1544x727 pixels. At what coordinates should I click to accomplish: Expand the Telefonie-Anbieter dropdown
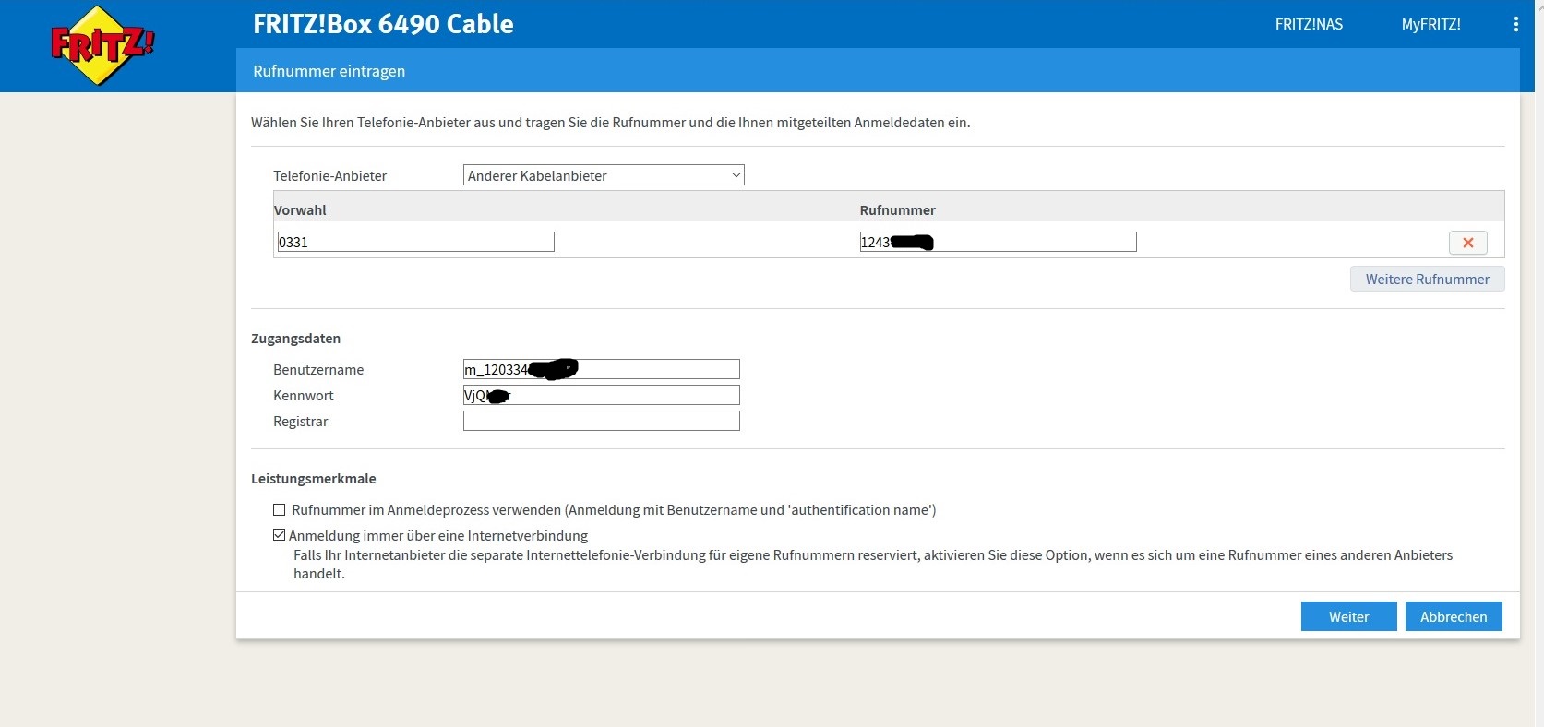click(x=603, y=175)
